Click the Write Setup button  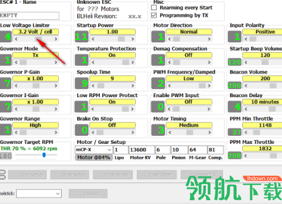70,174
